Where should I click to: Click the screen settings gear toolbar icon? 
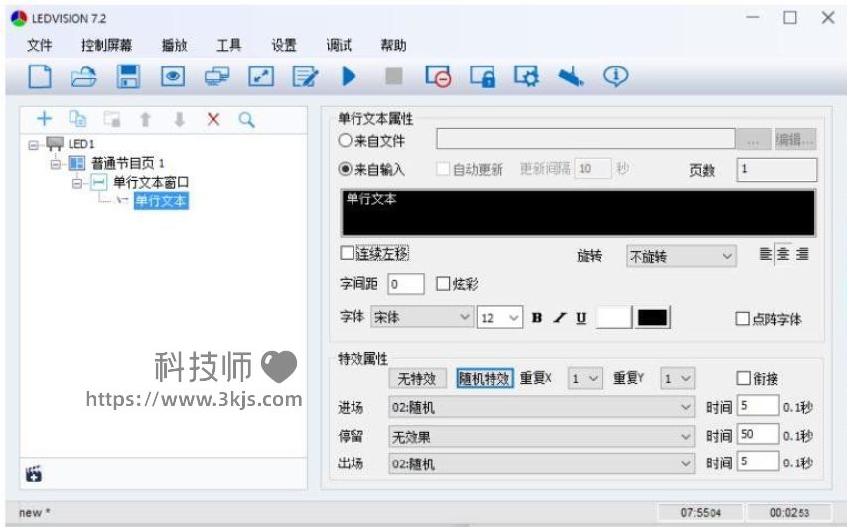pyautogui.click(x=526, y=76)
